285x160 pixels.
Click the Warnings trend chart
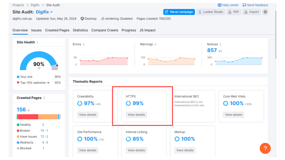pos(171,61)
